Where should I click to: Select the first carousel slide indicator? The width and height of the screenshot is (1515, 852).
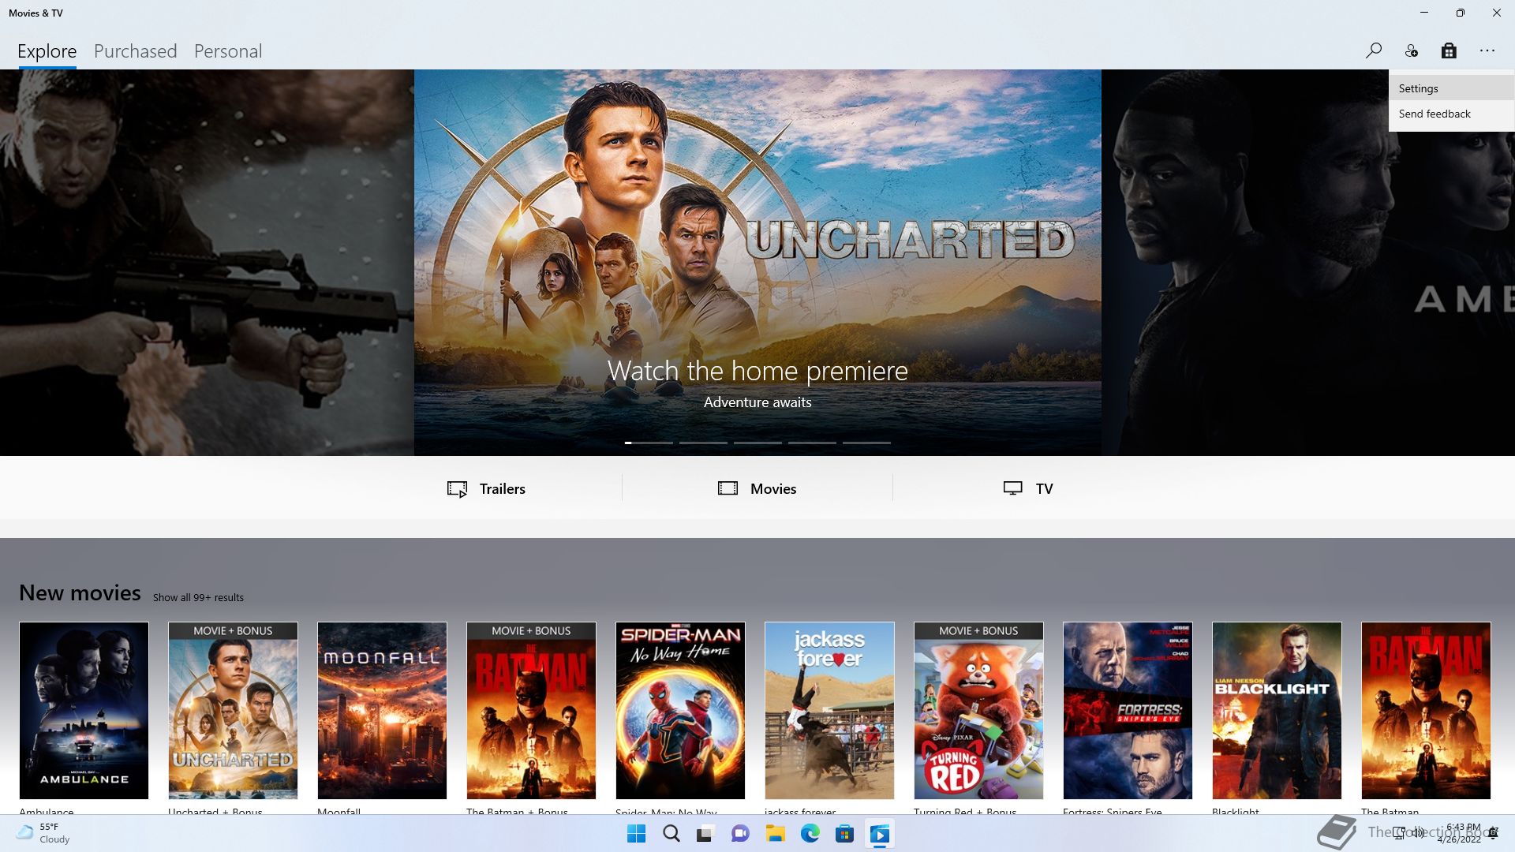coord(649,443)
